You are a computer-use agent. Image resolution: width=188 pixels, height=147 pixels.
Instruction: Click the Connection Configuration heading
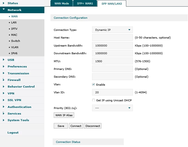(71, 18)
